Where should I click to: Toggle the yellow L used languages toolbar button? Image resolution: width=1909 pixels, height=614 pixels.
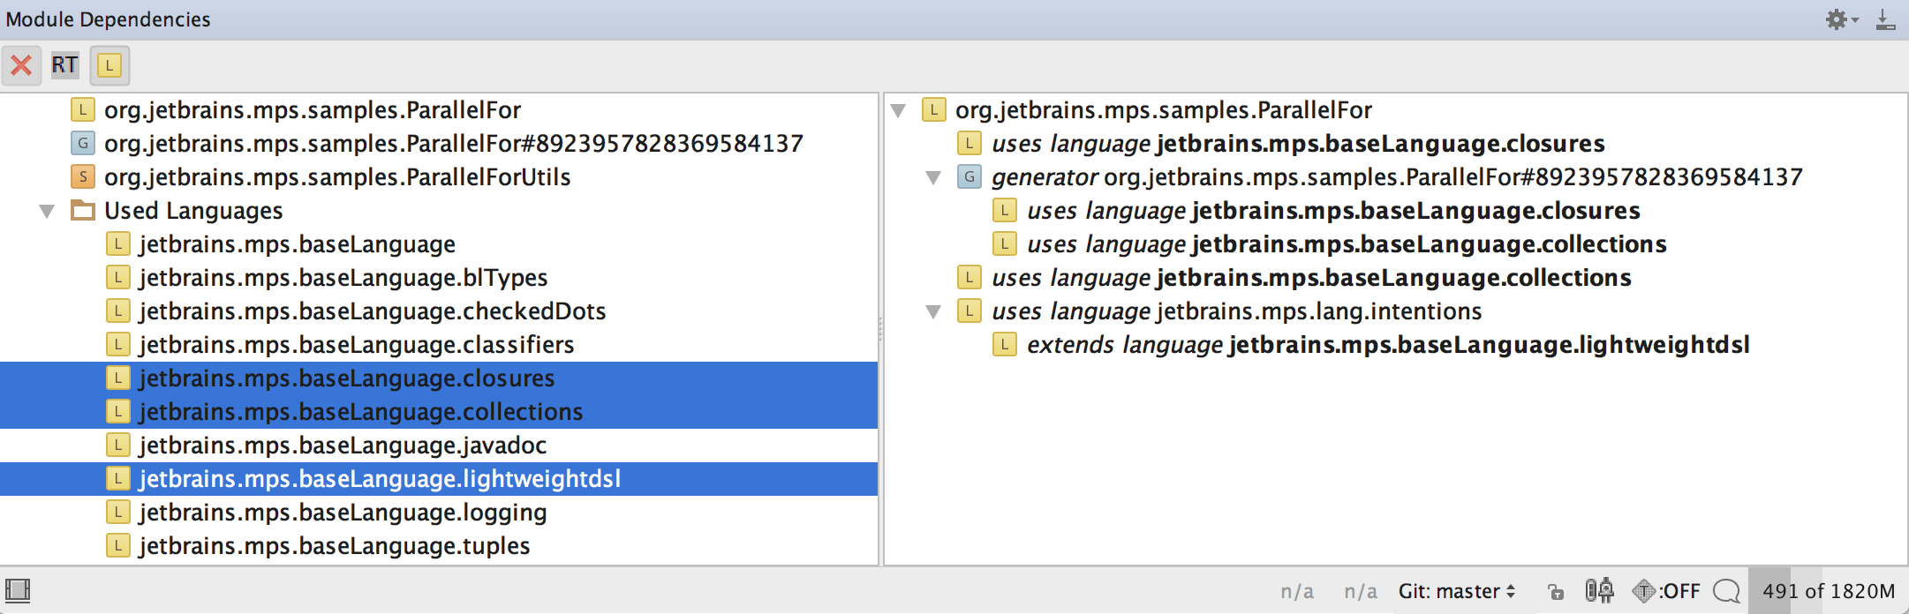pyautogui.click(x=109, y=65)
